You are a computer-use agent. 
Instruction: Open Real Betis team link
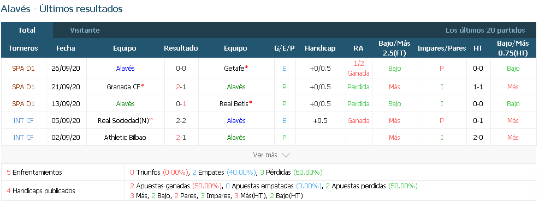(234, 103)
